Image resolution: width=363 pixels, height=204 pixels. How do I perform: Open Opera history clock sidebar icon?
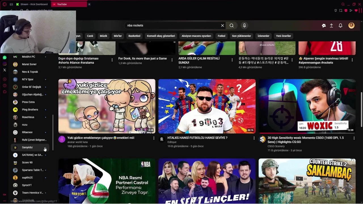pyautogui.click(x=5, y=86)
